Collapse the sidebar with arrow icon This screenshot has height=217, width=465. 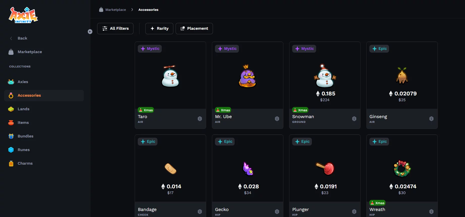pyautogui.click(x=90, y=31)
